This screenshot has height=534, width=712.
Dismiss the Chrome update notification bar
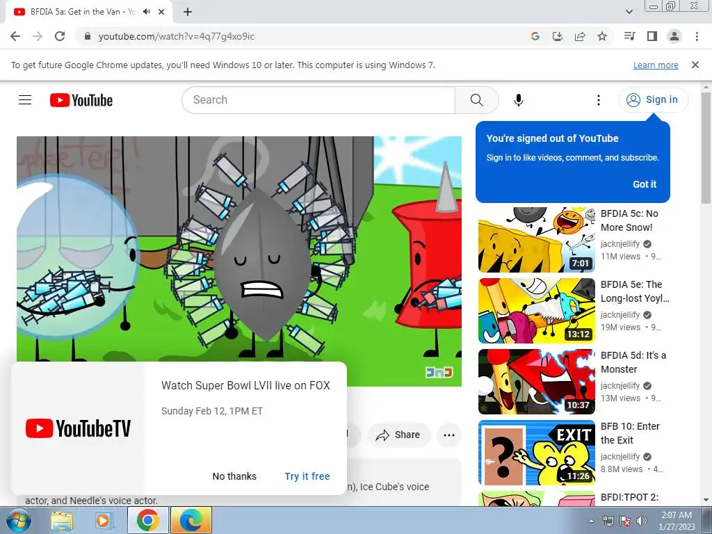[x=695, y=65]
